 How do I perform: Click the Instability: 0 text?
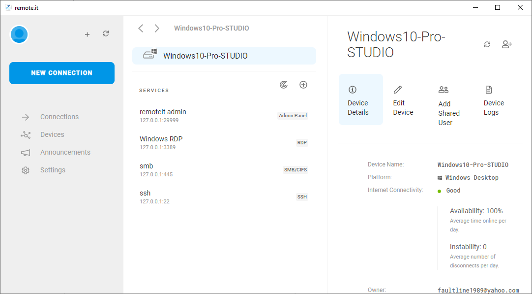coord(468,247)
